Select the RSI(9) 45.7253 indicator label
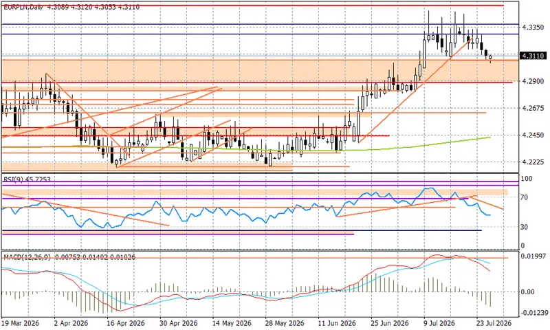Screen dimensions: 550x330 pyautogui.click(x=27, y=179)
